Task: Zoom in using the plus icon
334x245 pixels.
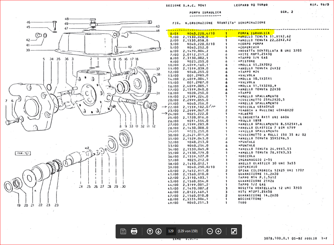Action: click(218, 231)
